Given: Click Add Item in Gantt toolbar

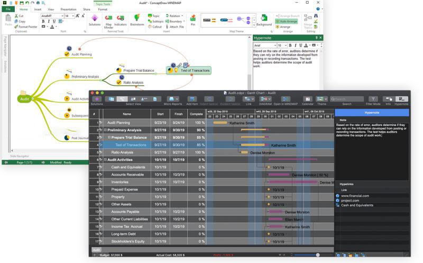Looking at the screenshot, I should coord(192,99).
